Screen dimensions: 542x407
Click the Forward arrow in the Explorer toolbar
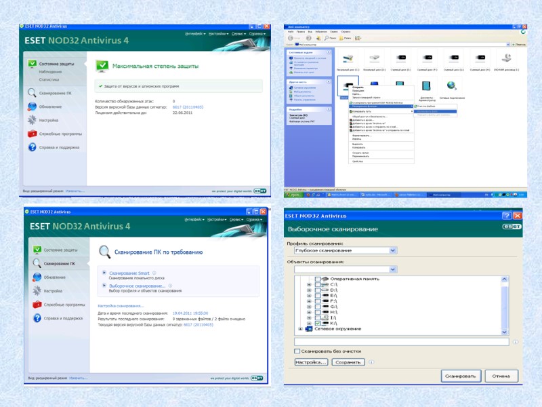pyautogui.click(x=308, y=38)
